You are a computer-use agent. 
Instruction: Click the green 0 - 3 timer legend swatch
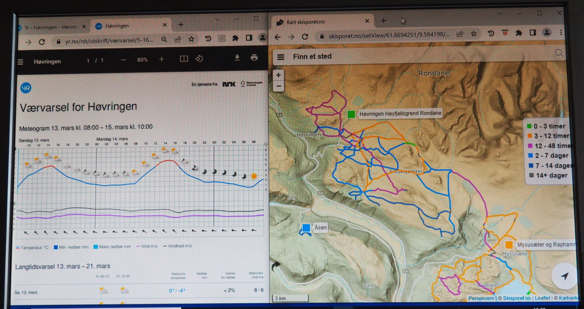click(x=529, y=126)
